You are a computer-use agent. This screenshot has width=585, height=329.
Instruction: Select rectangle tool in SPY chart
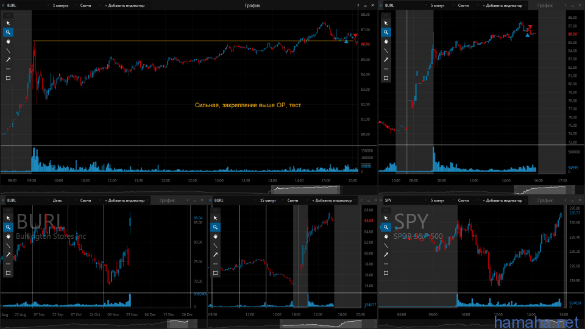coord(386,273)
